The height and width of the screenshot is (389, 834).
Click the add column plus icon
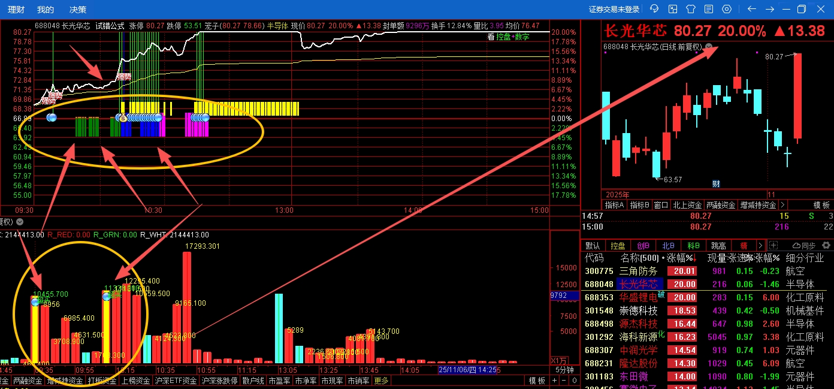[x=773, y=246]
